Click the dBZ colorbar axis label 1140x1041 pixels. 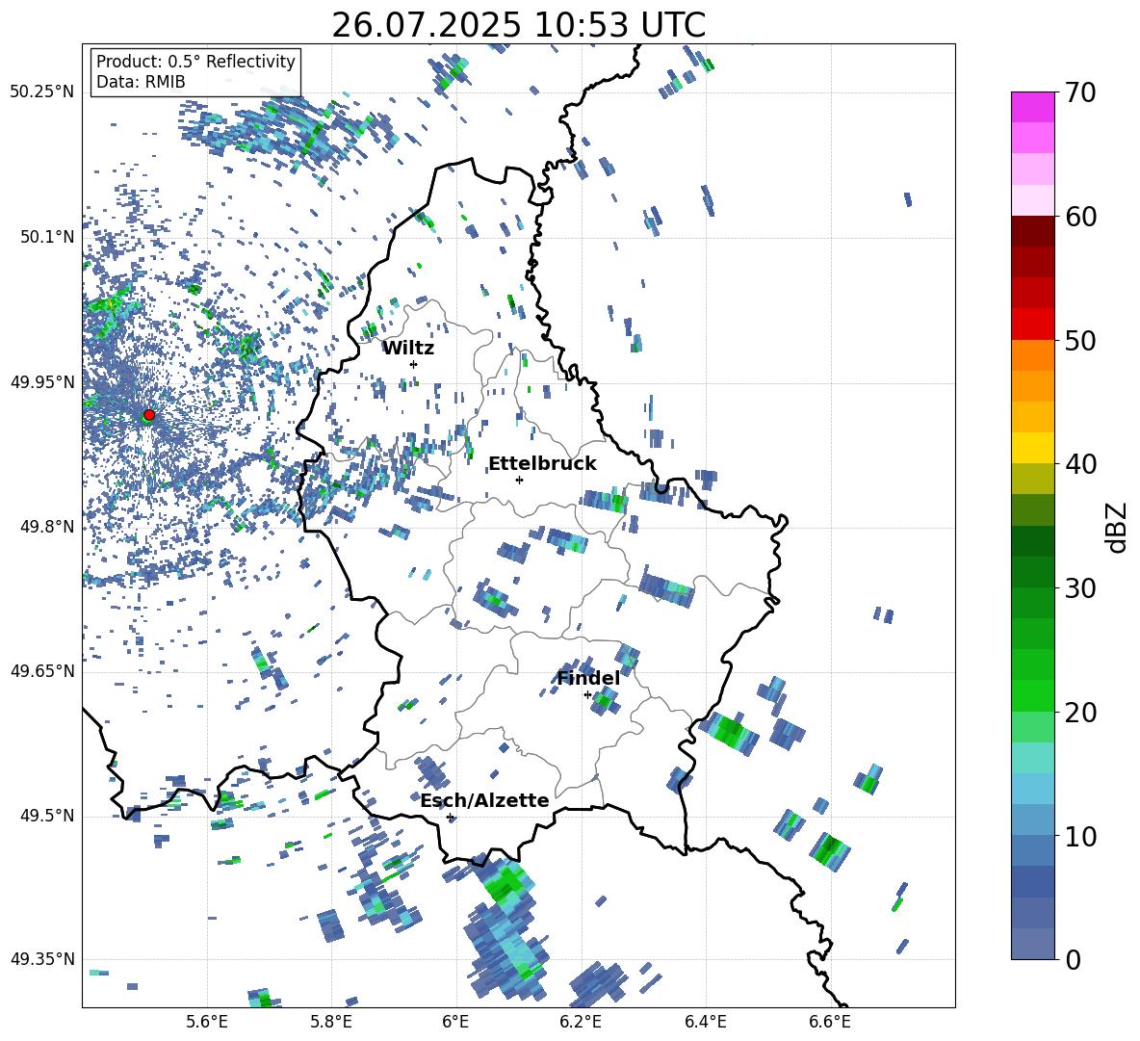(x=1118, y=527)
